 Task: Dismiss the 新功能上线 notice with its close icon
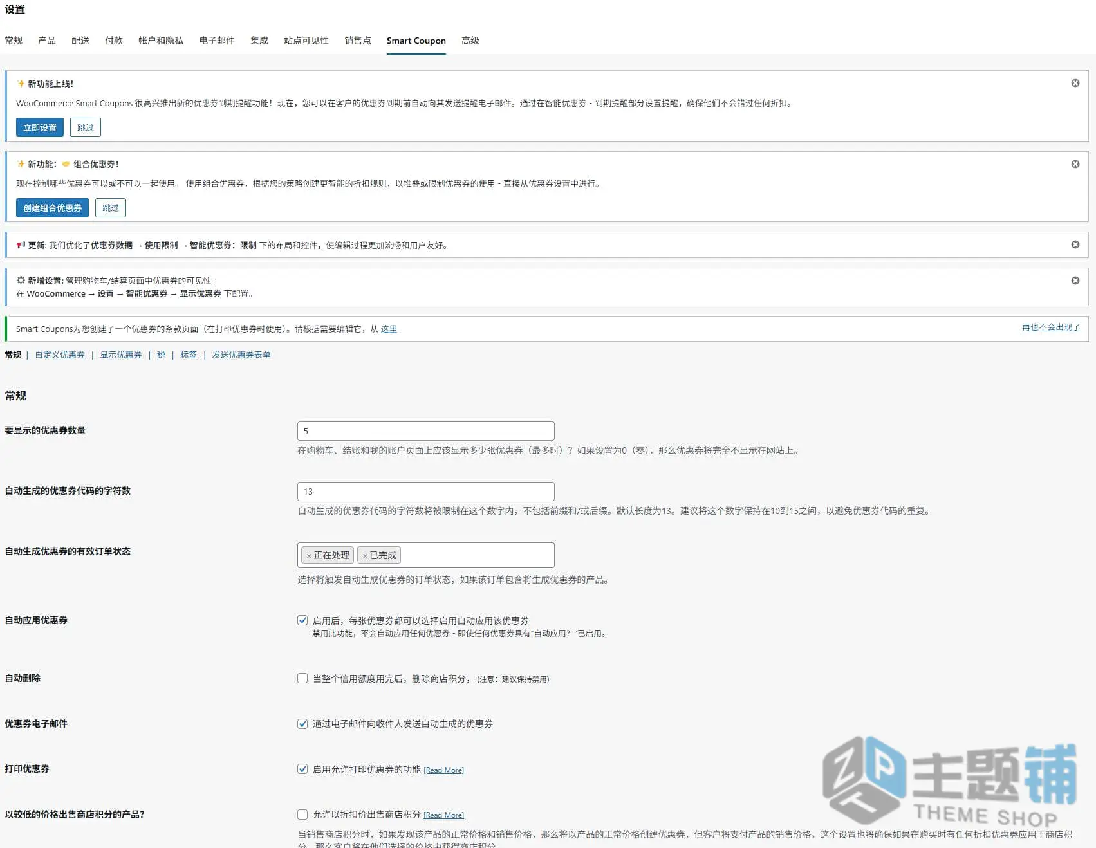[1075, 83]
